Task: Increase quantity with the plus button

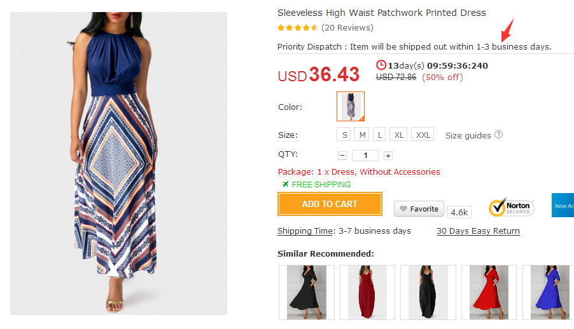Action: click(388, 156)
